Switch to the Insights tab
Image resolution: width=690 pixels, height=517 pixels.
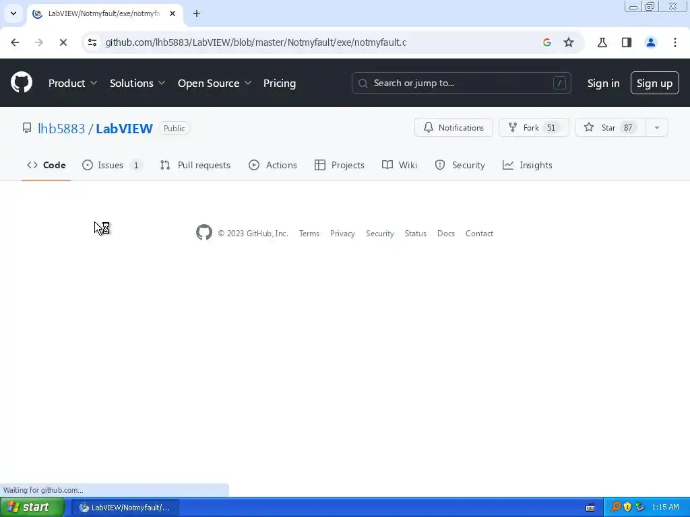click(x=527, y=166)
